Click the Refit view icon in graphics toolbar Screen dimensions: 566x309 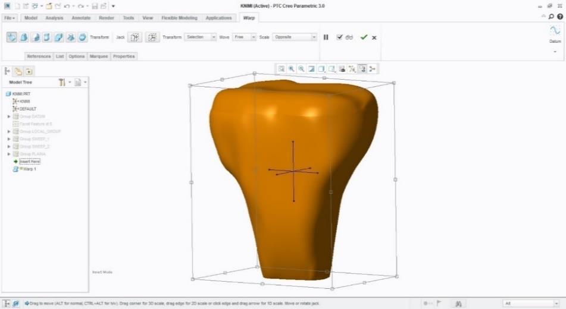(281, 68)
